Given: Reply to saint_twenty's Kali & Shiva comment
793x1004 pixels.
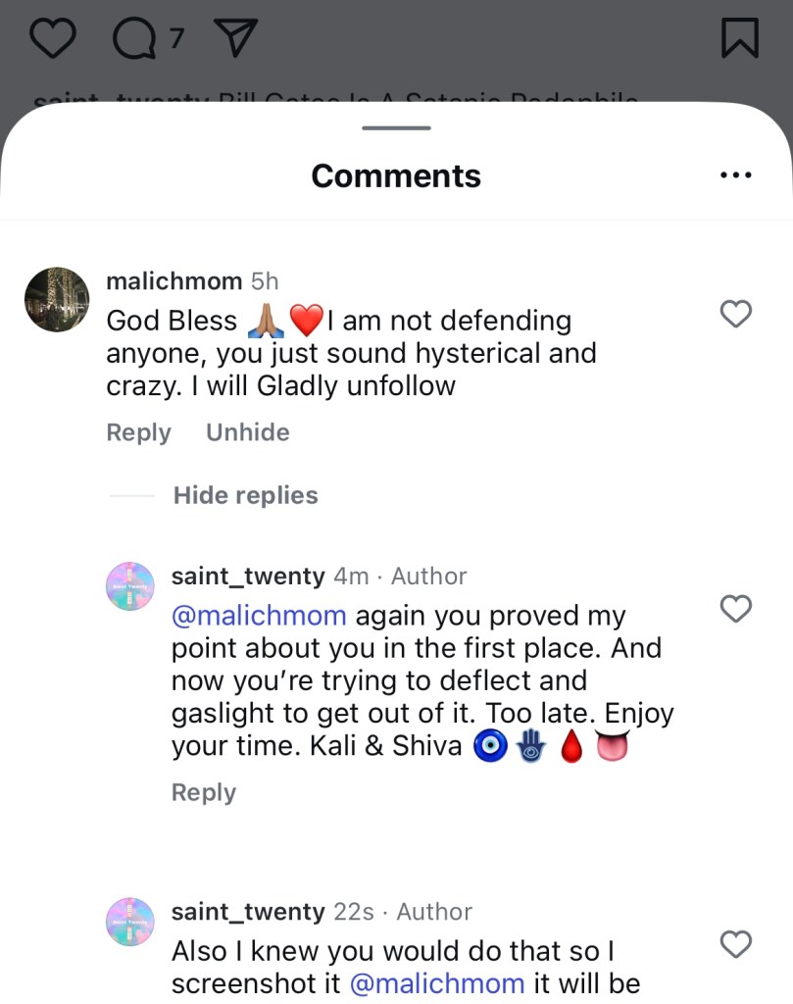Looking at the screenshot, I should point(204,792).
